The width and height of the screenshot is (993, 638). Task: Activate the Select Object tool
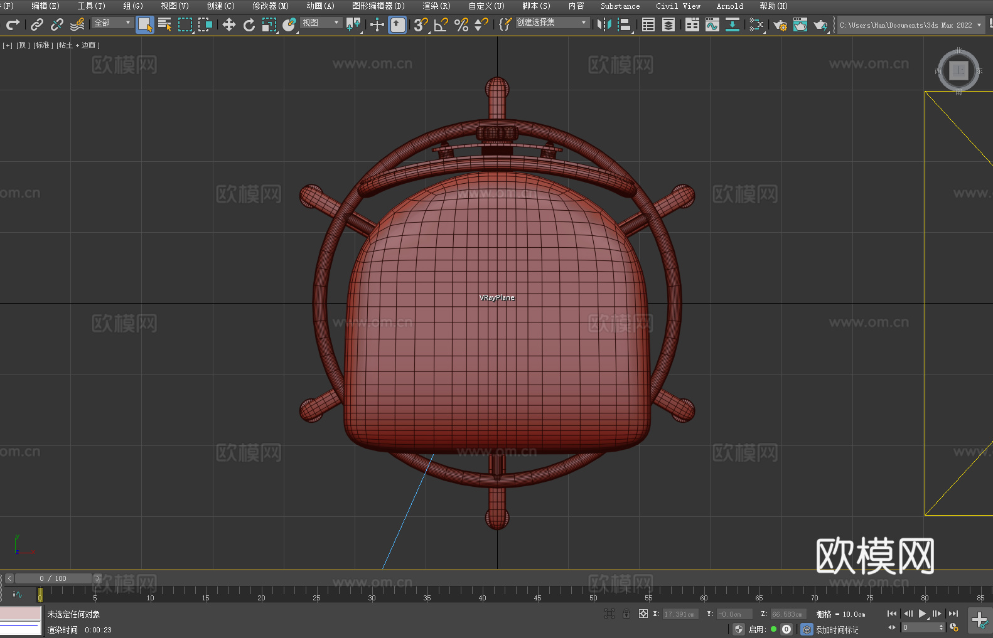pos(145,24)
